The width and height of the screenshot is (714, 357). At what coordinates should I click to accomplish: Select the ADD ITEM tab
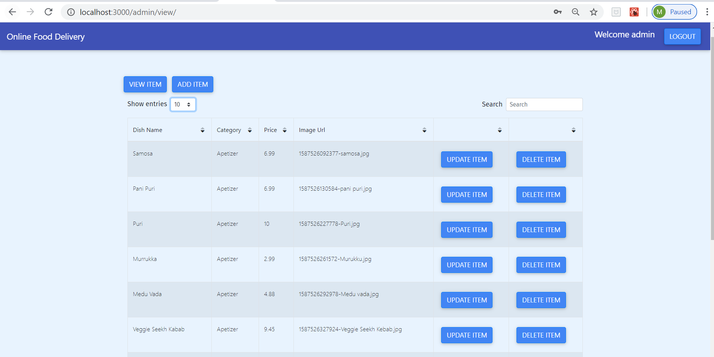click(x=192, y=84)
